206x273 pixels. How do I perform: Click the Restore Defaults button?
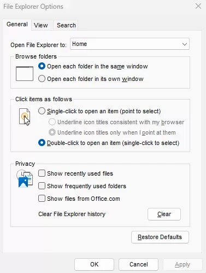[x=160, y=237]
